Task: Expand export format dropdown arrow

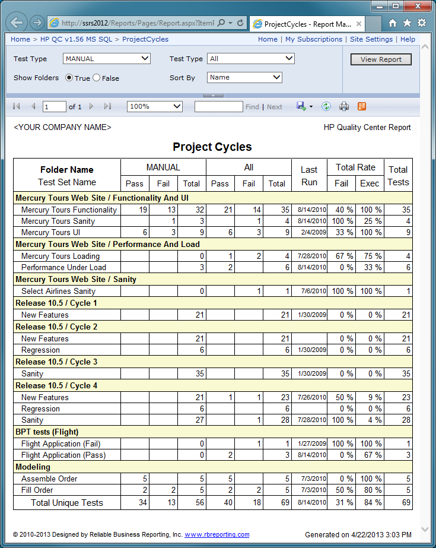Action: 311,107
